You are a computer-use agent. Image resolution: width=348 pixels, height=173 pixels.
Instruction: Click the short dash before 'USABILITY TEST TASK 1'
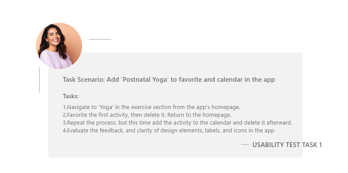click(x=245, y=144)
